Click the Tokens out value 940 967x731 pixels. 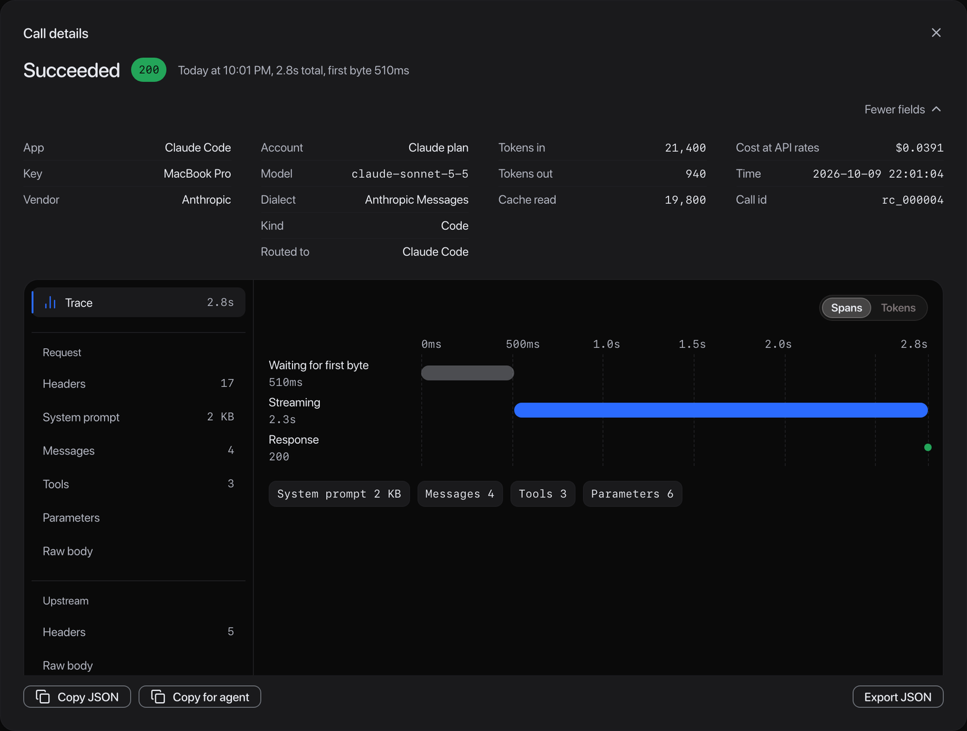[x=696, y=174]
